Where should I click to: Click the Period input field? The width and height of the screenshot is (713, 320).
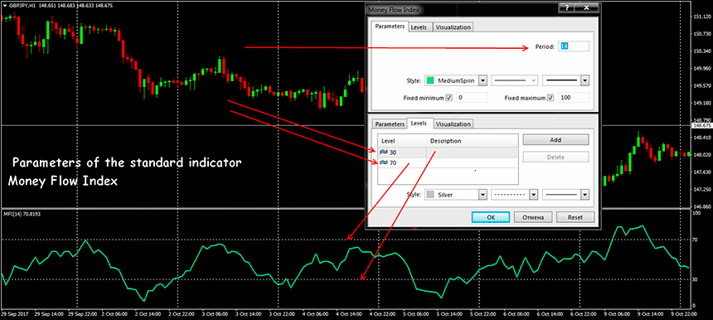point(574,46)
